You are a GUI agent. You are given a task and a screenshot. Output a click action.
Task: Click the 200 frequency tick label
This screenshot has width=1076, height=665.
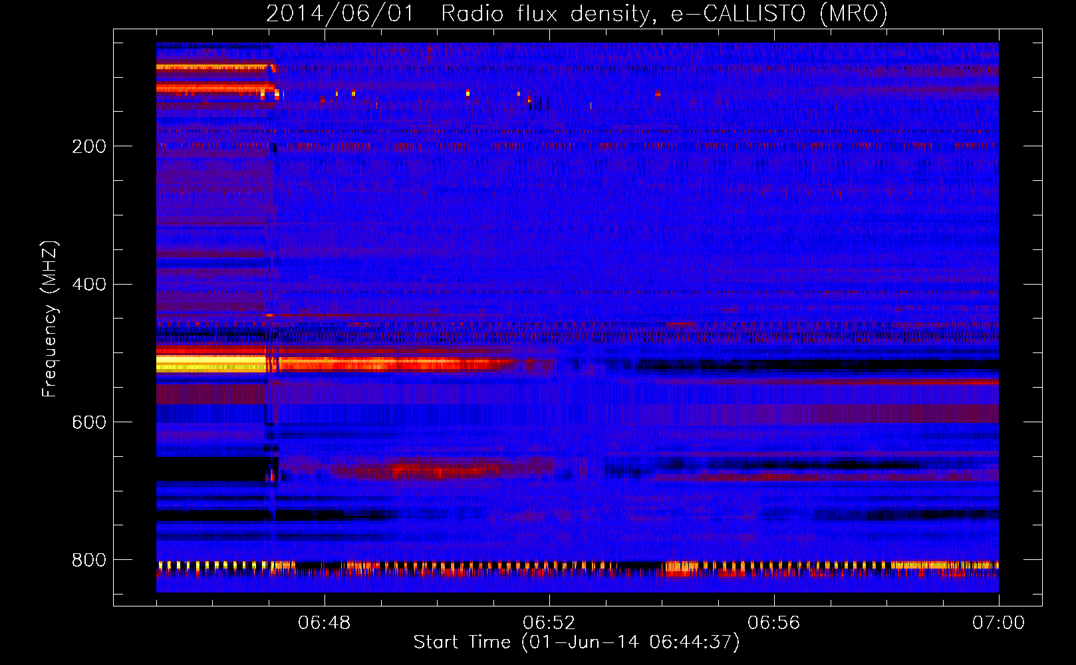pyautogui.click(x=89, y=146)
